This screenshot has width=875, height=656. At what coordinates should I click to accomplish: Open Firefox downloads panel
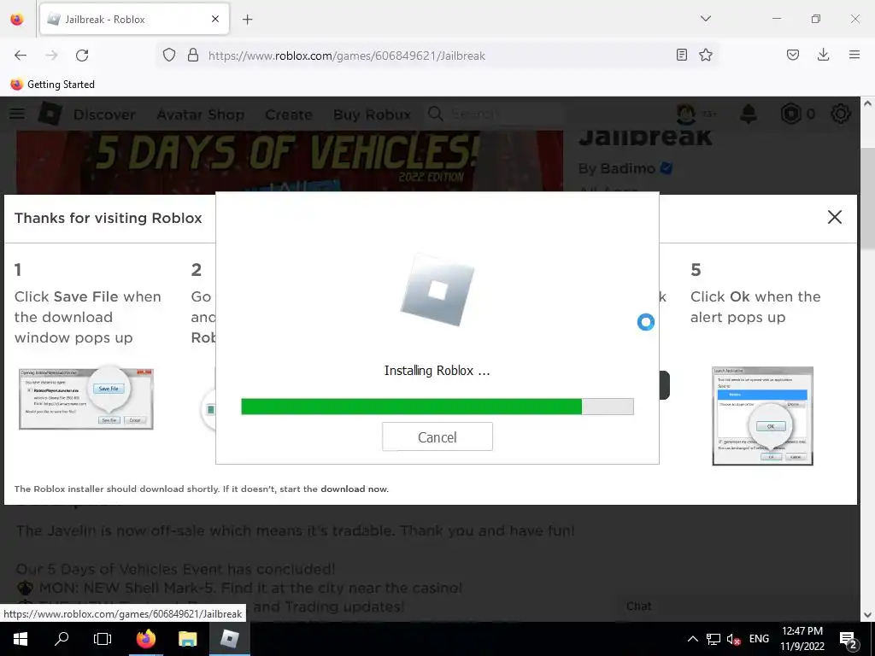[823, 56]
